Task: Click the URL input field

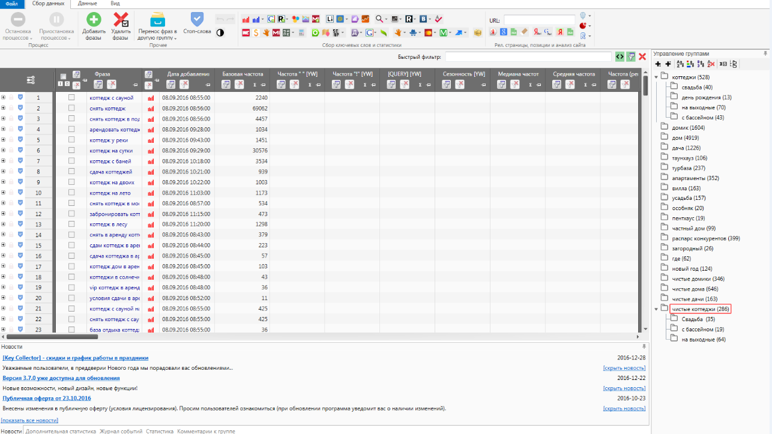Action: click(539, 20)
